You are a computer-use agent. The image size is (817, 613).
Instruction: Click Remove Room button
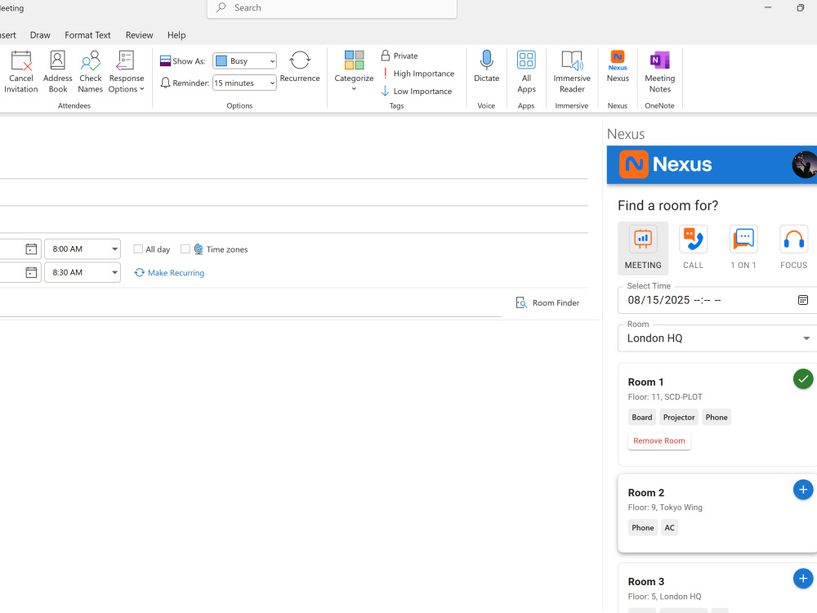[659, 441]
